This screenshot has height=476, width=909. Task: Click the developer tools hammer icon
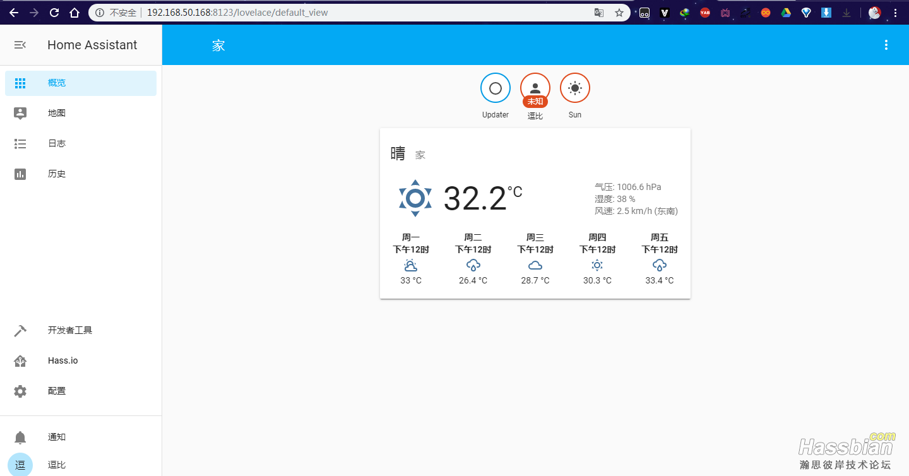click(x=20, y=330)
